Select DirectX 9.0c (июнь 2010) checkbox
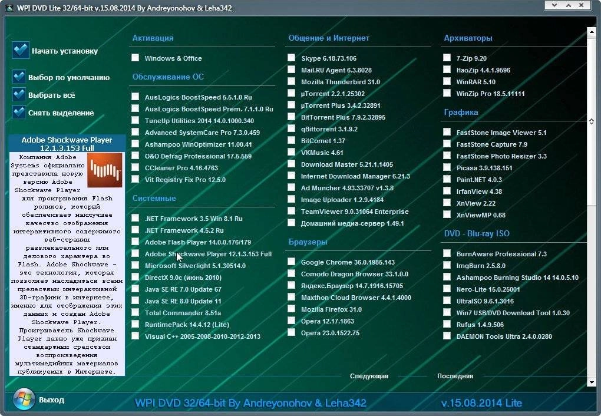Screen dimensions: 601x416 [x=136, y=277]
